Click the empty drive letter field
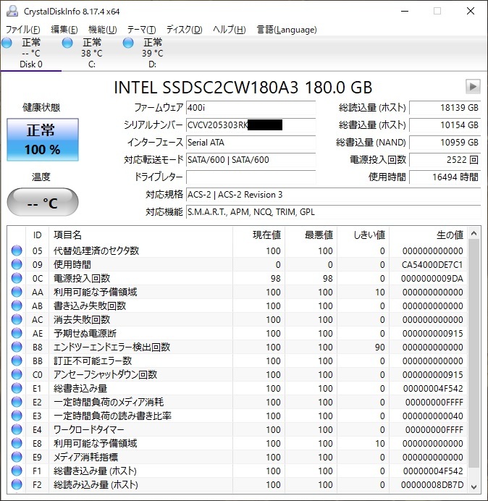 [x=251, y=177]
